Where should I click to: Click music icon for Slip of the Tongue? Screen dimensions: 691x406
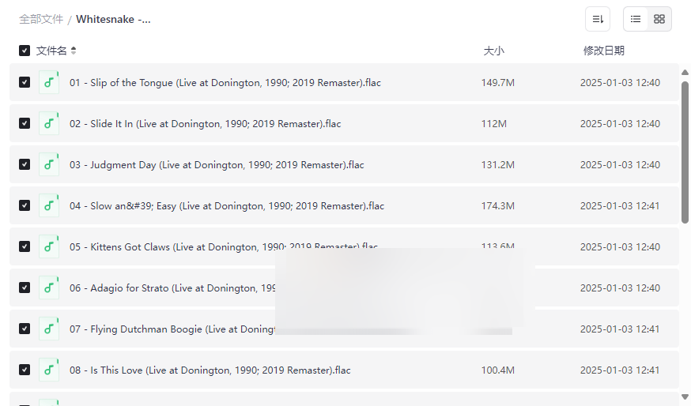point(49,82)
